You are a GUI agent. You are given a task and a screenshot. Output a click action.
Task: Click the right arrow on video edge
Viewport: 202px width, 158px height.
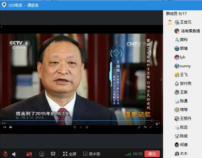pyautogui.click(x=161, y=79)
